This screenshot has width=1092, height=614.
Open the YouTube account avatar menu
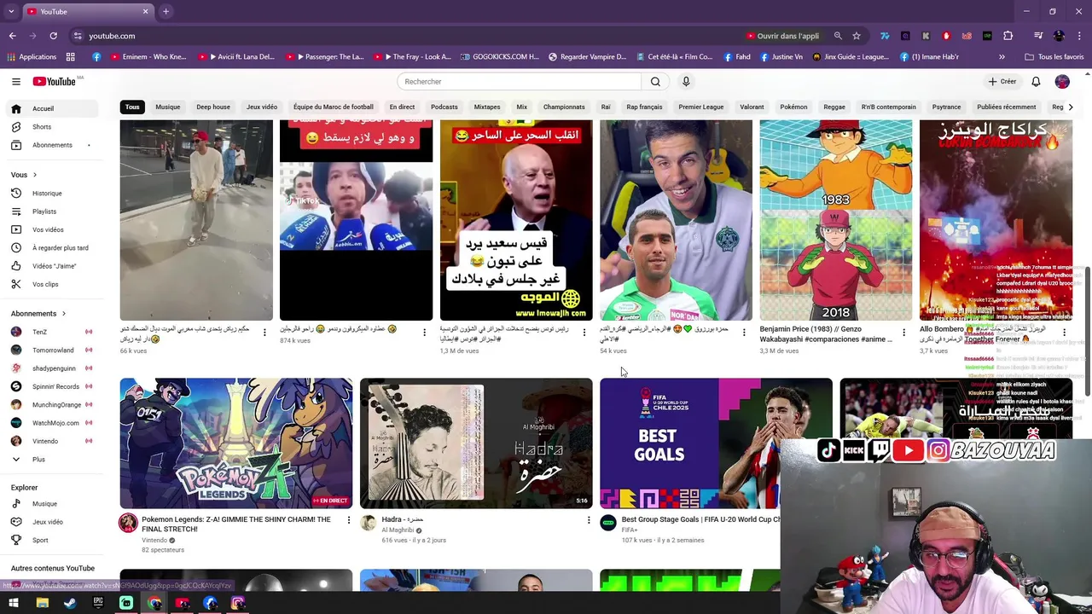(x=1062, y=81)
